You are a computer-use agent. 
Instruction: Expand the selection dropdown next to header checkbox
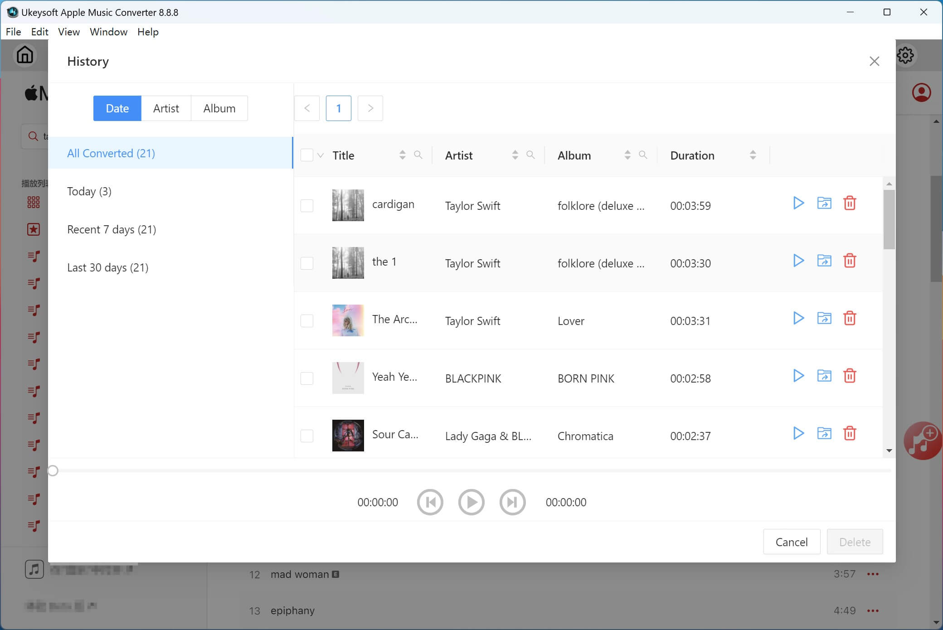[x=321, y=155]
